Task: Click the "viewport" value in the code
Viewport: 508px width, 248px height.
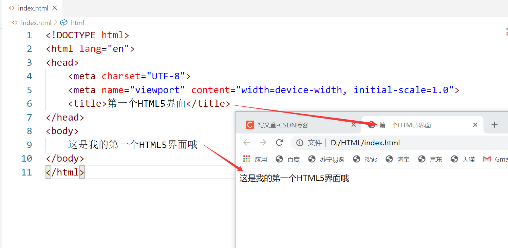Action: tap(157, 90)
